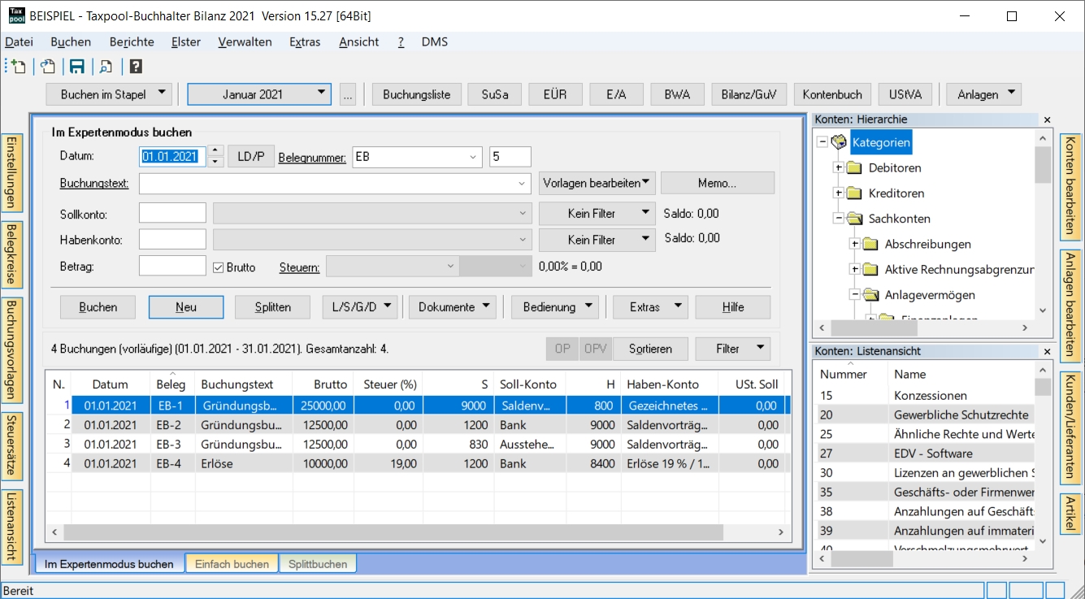Image resolution: width=1085 pixels, height=599 pixels.
Task: Click the new document toolbar icon
Action: [18, 67]
